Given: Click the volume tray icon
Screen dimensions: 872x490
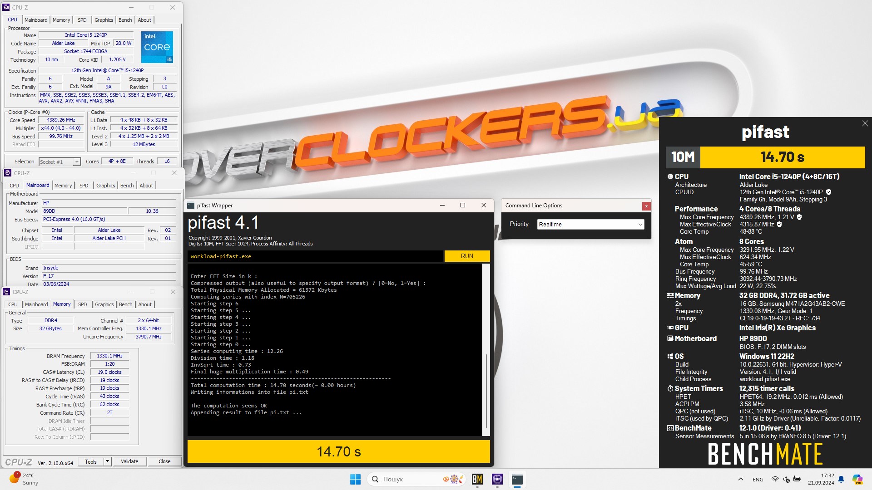Looking at the screenshot, I should coord(786,480).
